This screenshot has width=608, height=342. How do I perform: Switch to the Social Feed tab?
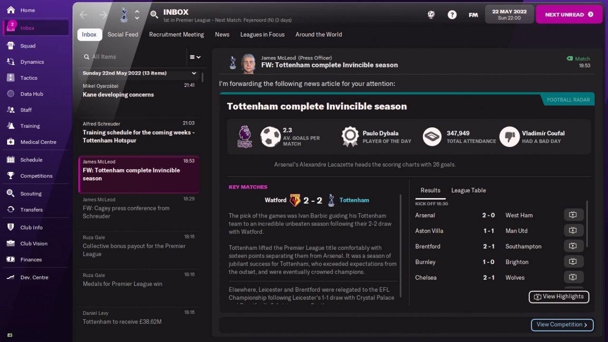pyautogui.click(x=123, y=34)
